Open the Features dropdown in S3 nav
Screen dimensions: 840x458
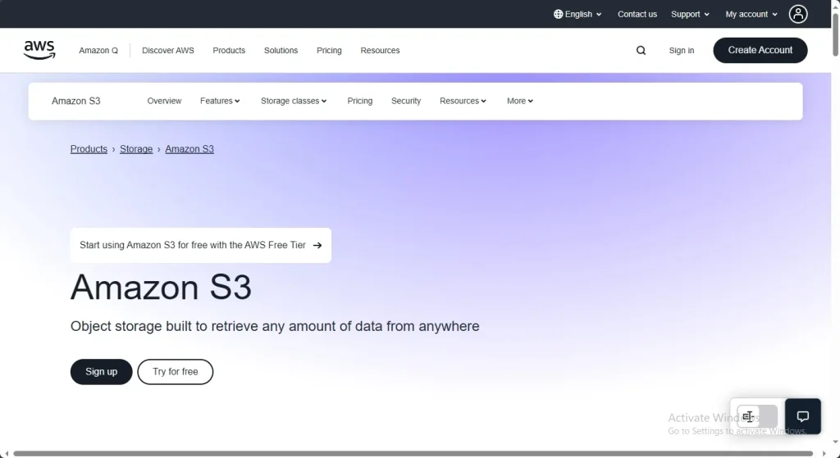click(x=220, y=101)
